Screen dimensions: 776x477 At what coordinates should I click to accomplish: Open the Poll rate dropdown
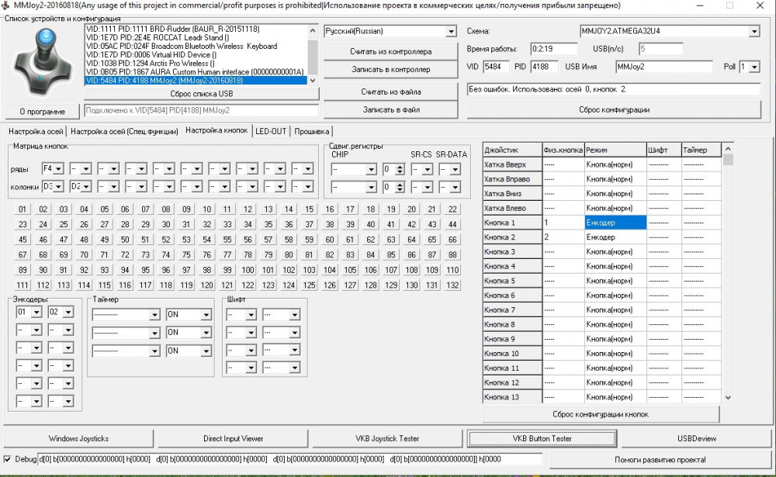click(x=754, y=67)
